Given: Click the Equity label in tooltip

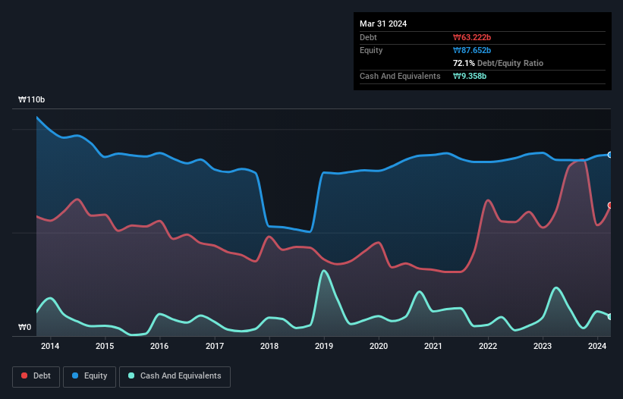Looking at the screenshot, I should 371,50.
